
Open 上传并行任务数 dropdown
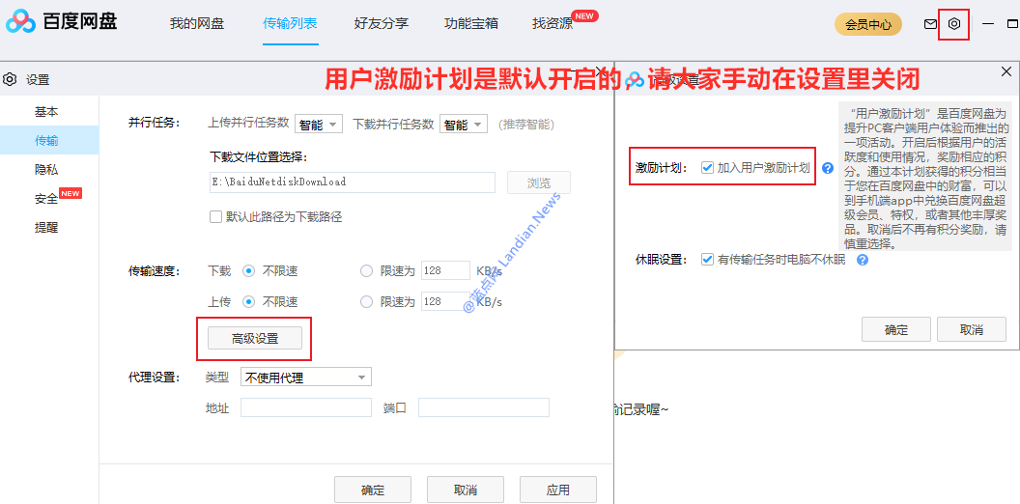[x=319, y=124]
